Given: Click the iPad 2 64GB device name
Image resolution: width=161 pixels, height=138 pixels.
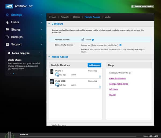Looking at the screenshot, I should [x=60, y=81].
